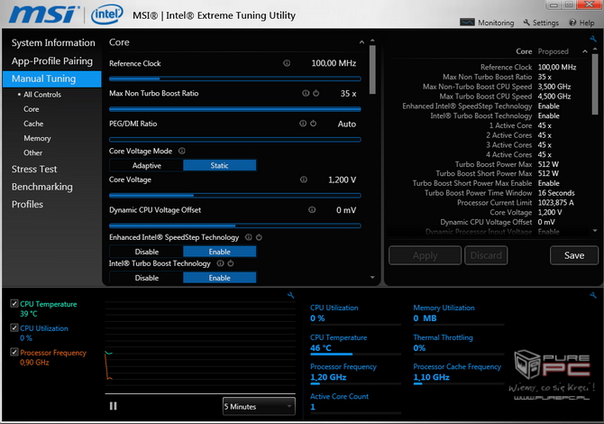Open wrench settings of the proposed values panel
The height and width of the screenshot is (424, 604).
coord(593,39)
